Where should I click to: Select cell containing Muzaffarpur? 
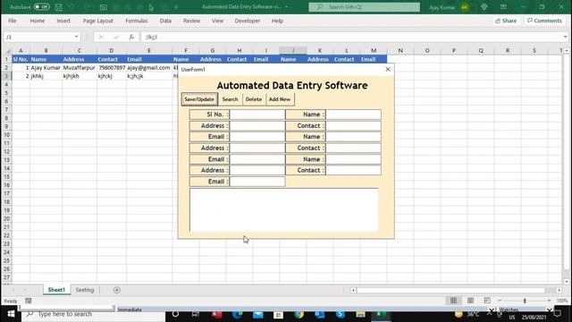[80, 68]
